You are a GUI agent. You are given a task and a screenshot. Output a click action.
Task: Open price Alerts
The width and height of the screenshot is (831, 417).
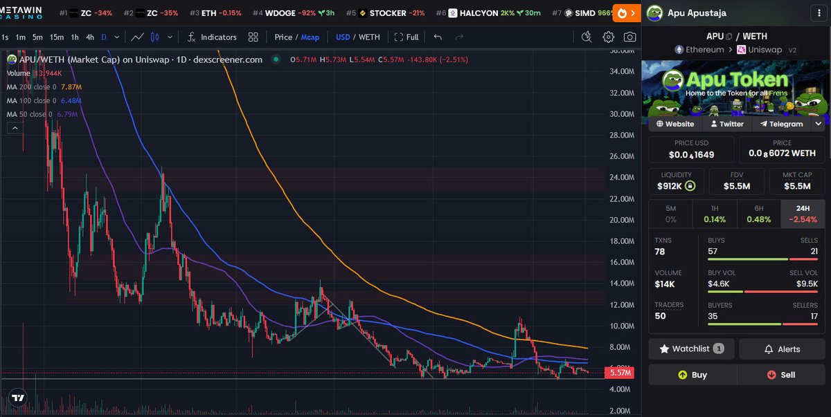click(x=783, y=349)
